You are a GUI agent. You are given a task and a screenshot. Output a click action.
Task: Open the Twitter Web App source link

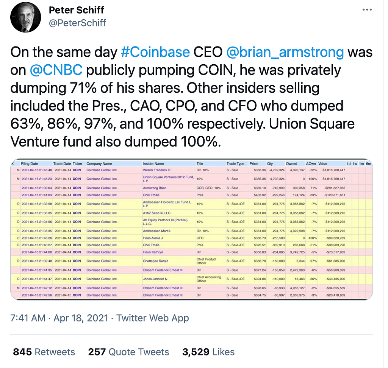click(152, 318)
